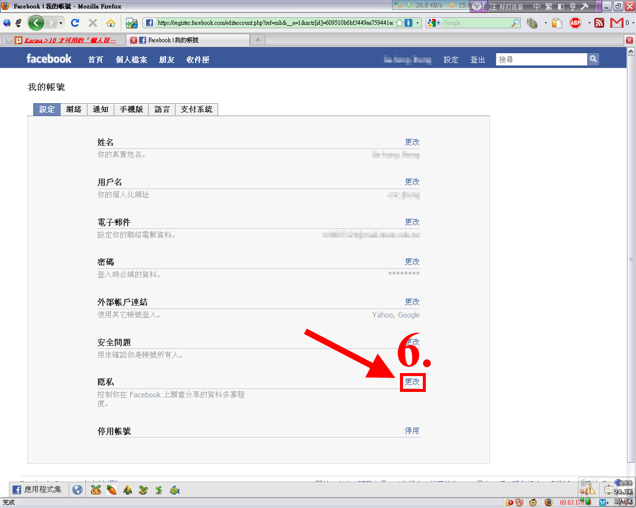Open 朋友 in the Facebook navbar
This screenshot has height=508, width=636.
167,60
